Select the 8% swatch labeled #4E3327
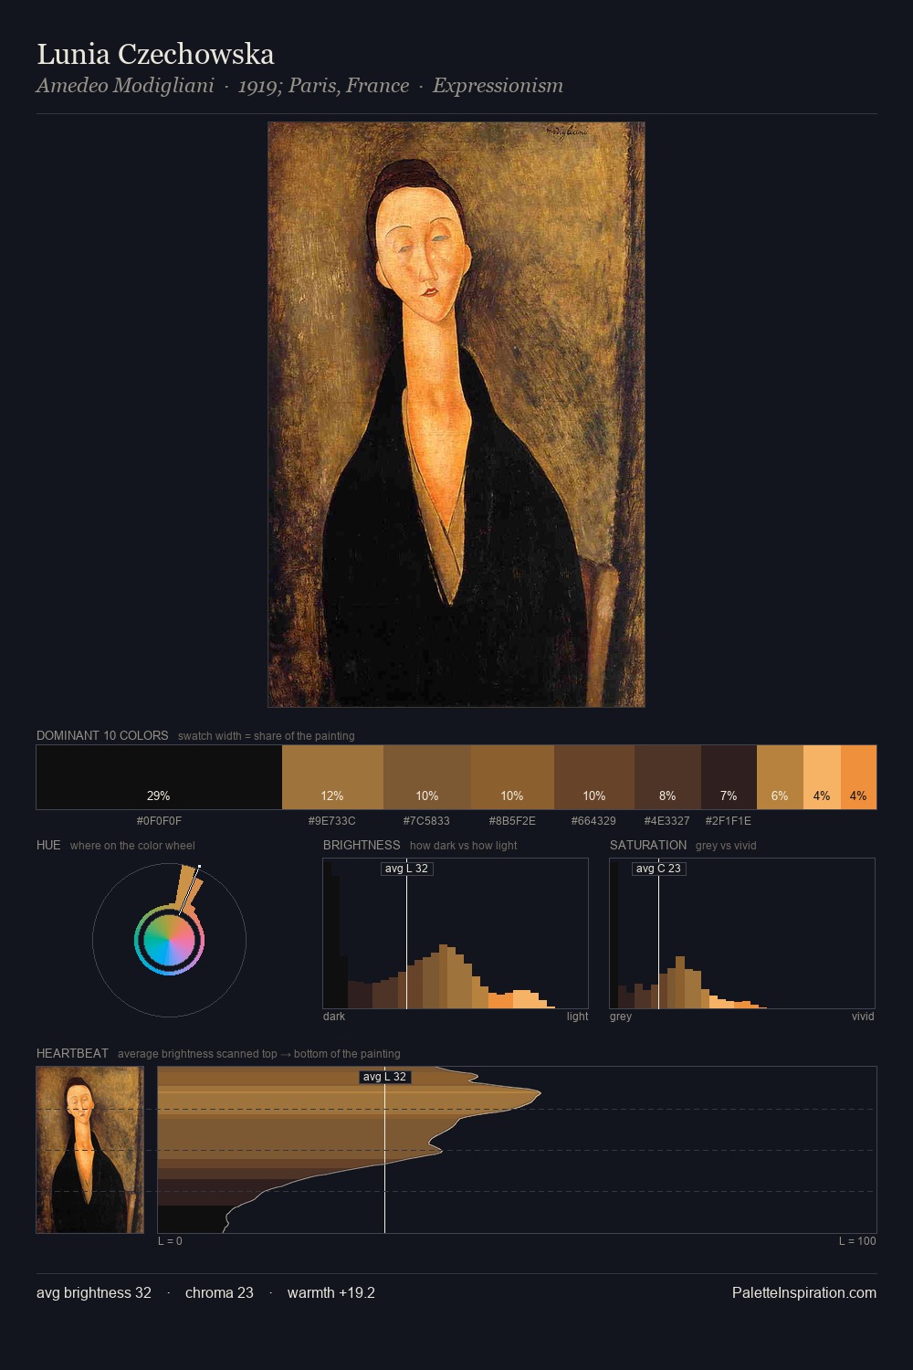Image resolution: width=913 pixels, height=1370 pixels. [667, 777]
